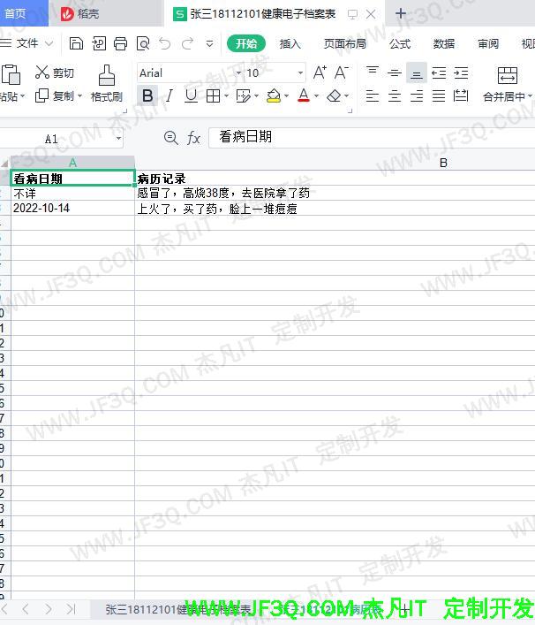The width and height of the screenshot is (535, 625).
Task: Switch to the 数据 (Data) tab
Action: click(x=444, y=43)
